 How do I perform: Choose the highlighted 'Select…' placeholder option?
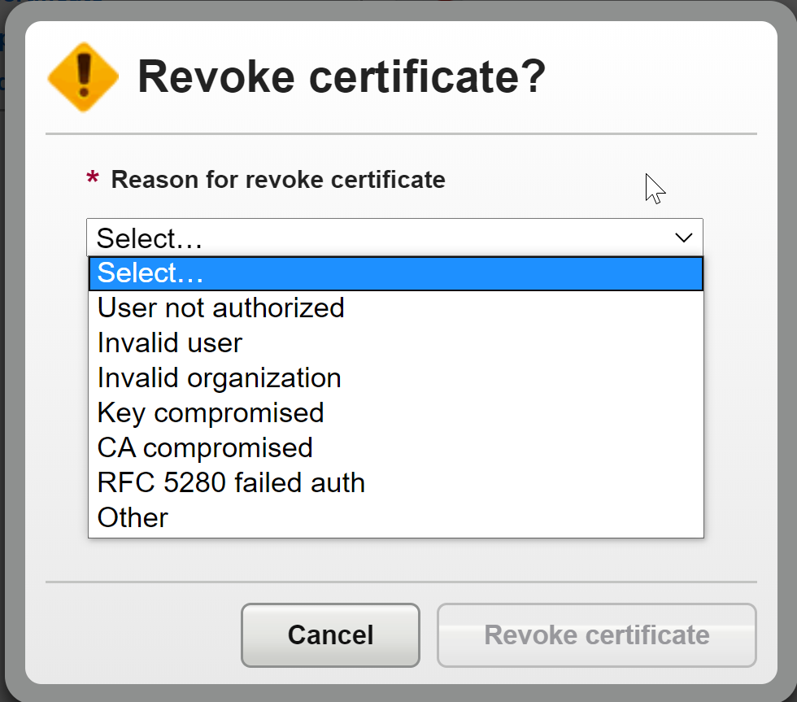[396, 273]
